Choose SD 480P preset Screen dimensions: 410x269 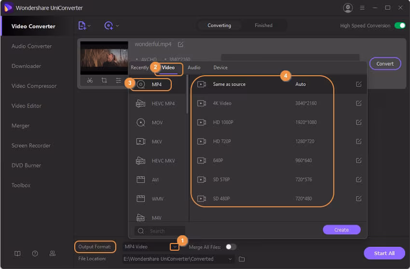point(278,199)
